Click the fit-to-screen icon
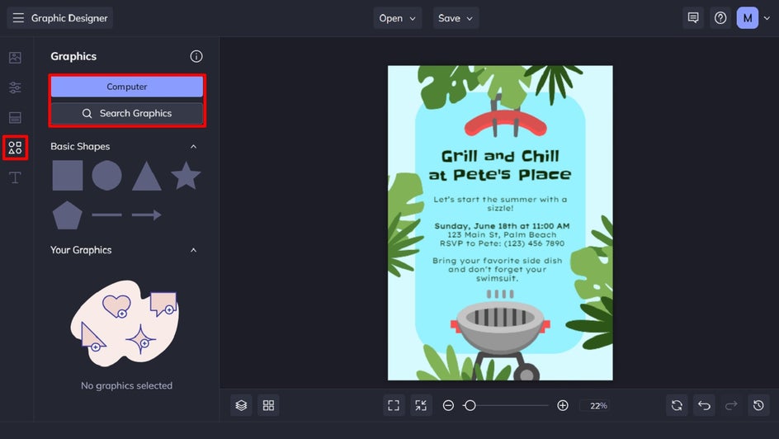The image size is (779, 439). tap(394, 405)
